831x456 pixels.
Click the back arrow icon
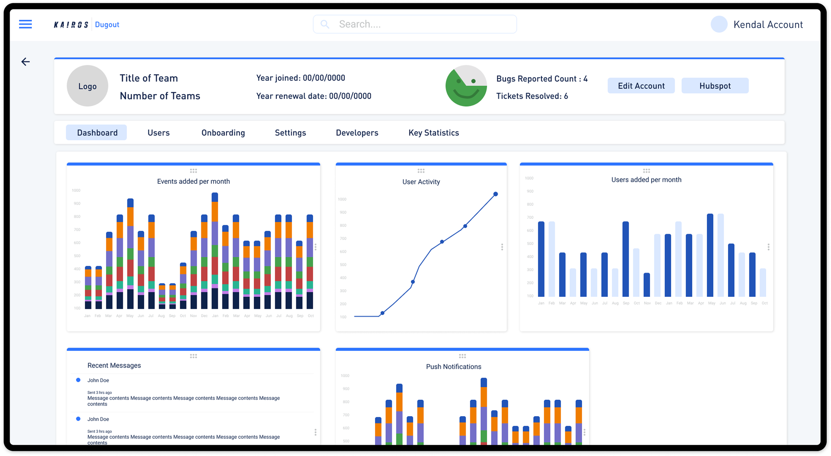pyautogui.click(x=26, y=62)
